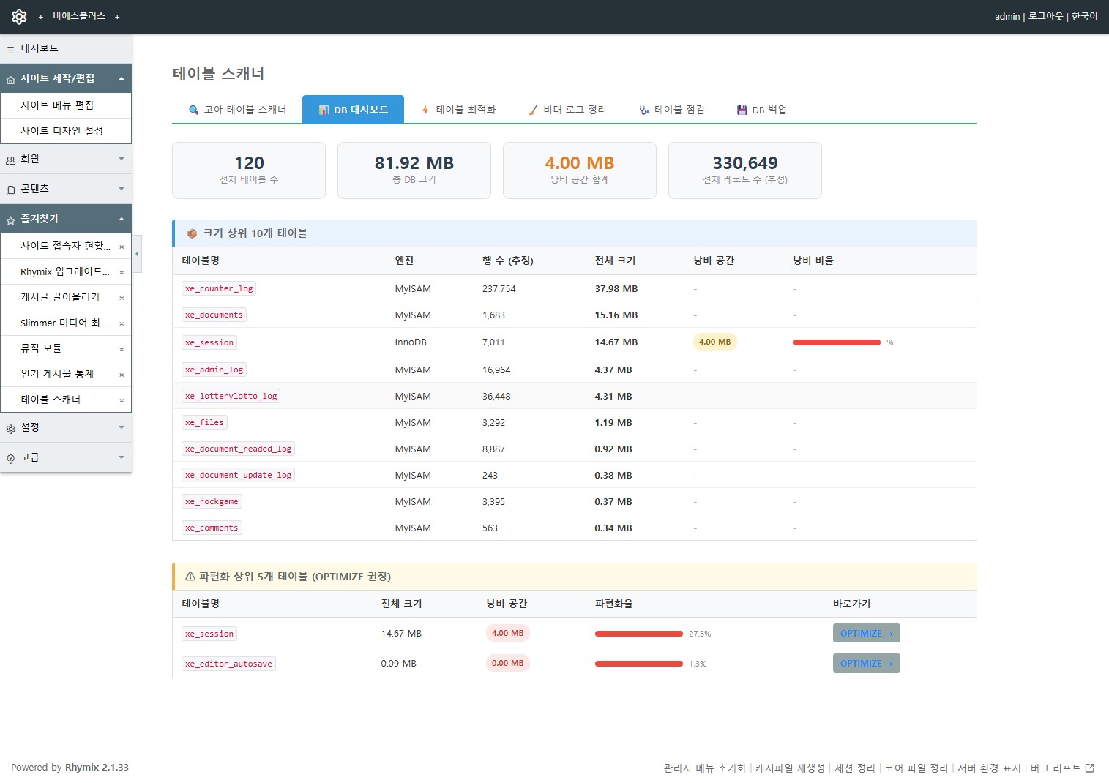
Task: Go to the 테이블 점검 tab
Action: point(671,110)
